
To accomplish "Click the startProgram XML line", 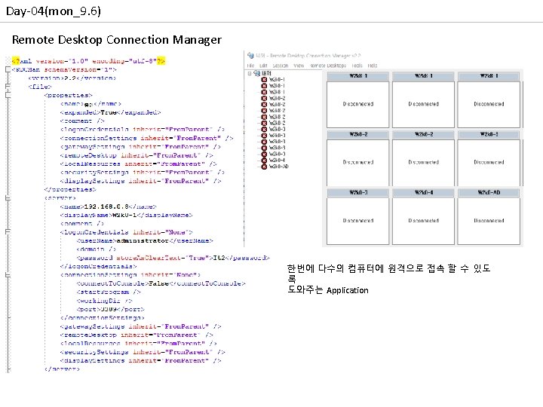I will point(109,292).
